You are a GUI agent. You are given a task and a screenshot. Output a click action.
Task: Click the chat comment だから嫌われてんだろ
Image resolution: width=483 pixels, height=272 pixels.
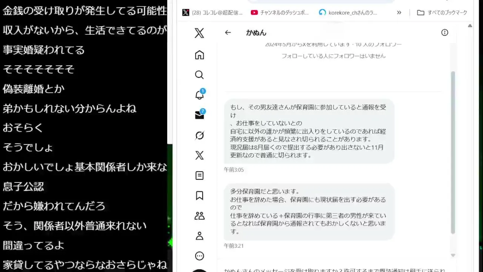pyautogui.click(x=54, y=206)
